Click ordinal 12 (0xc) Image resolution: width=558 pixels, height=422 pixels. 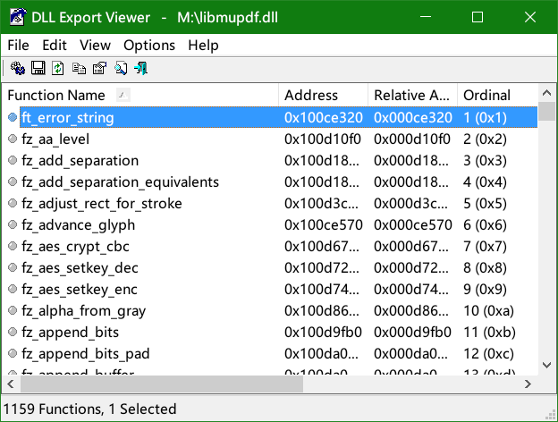(x=488, y=353)
